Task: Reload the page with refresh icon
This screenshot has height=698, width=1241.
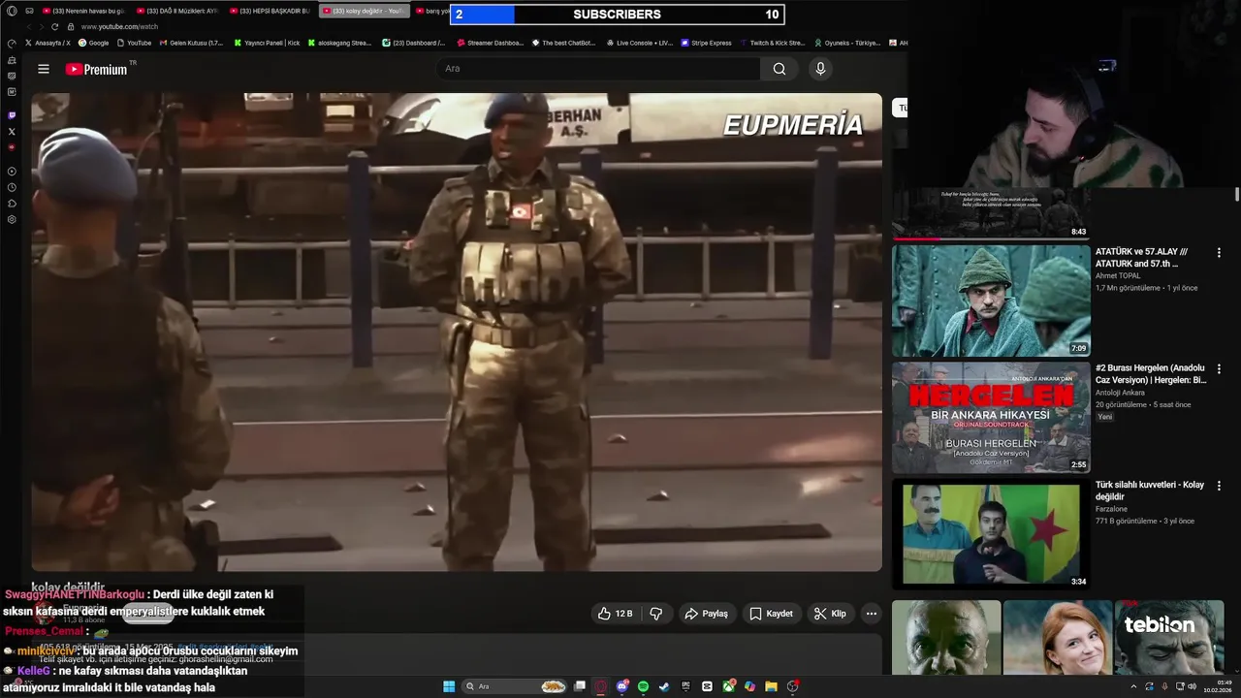Action: tap(55, 27)
